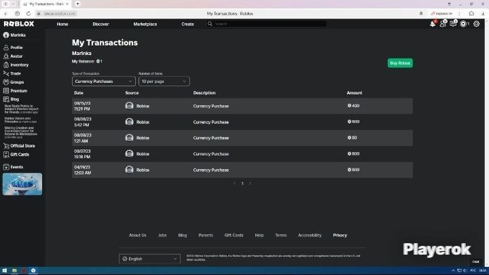This screenshot has width=489, height=275.
Task: Open Groups from the sidebar
Action: (17, 82)
